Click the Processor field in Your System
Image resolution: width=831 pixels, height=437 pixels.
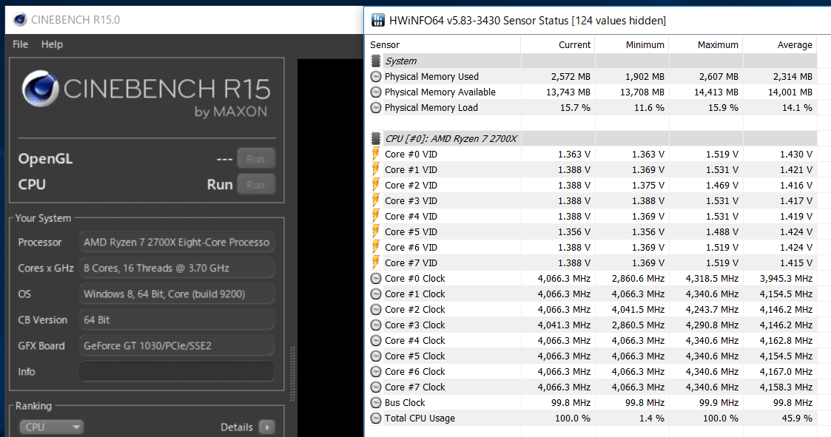(x=176, y=242)
